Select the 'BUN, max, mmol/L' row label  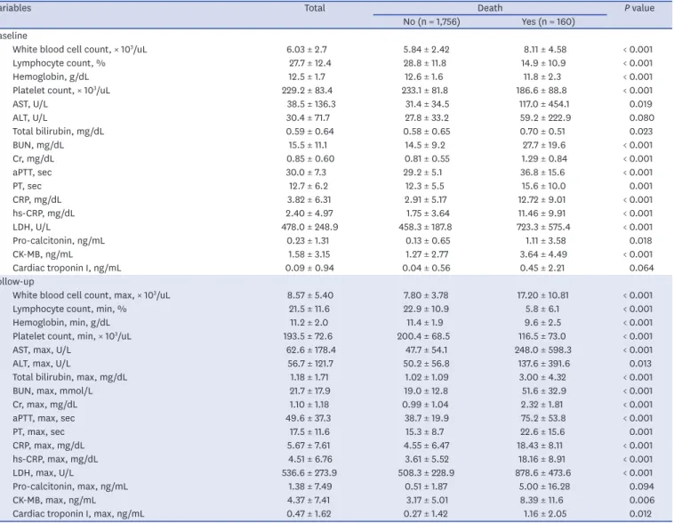coord(52,391)
